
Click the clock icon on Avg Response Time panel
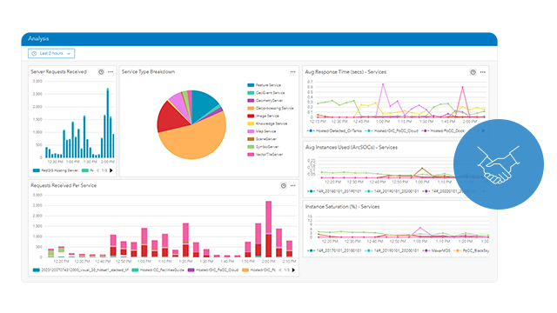tap(473, 72)
